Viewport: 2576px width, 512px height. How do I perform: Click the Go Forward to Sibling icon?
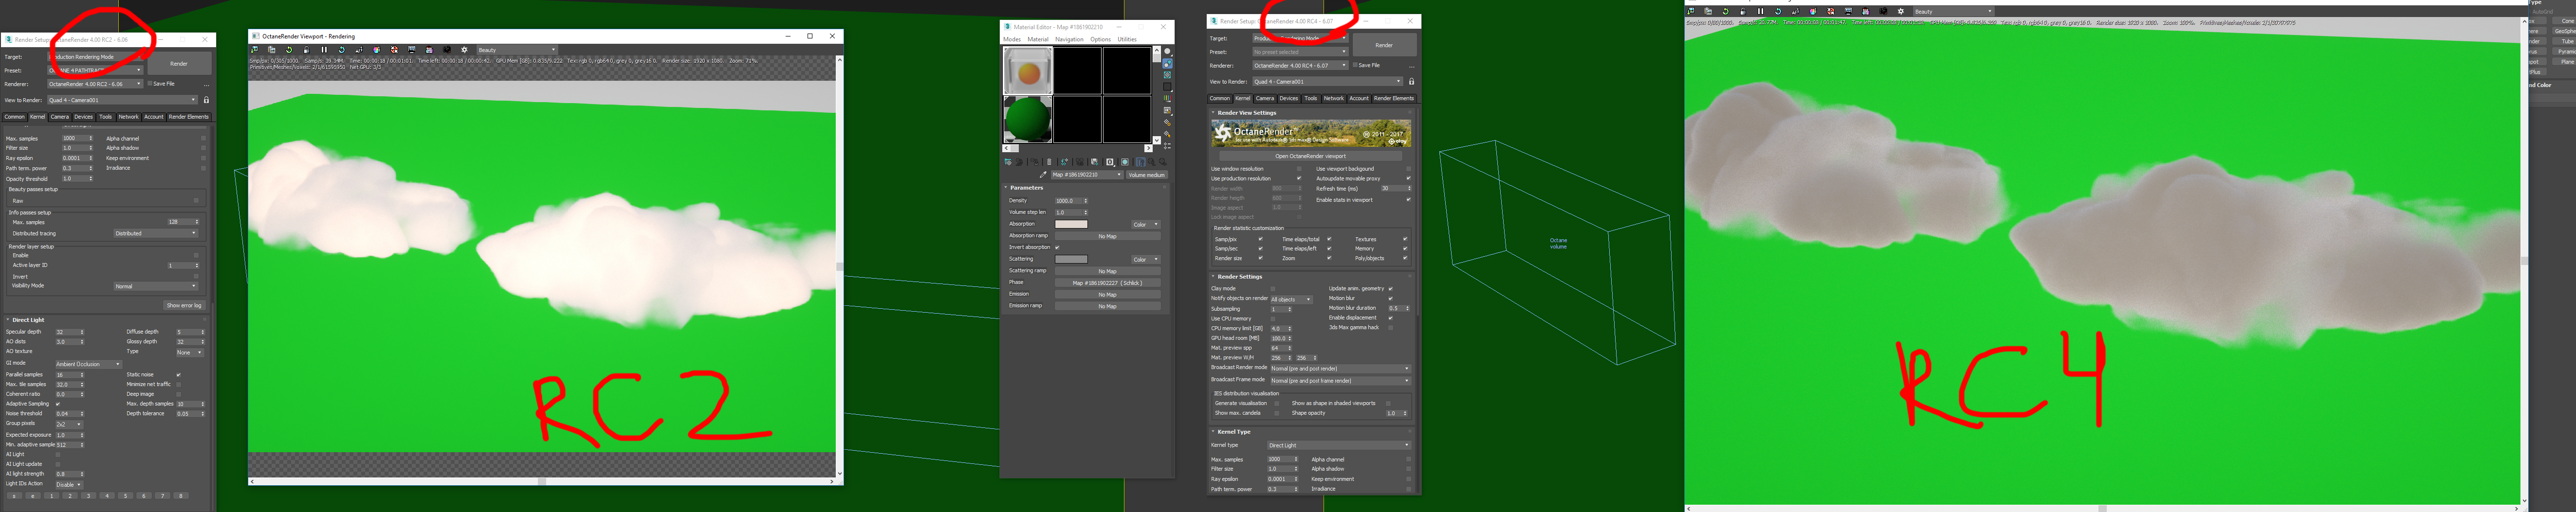(1162, 162)
